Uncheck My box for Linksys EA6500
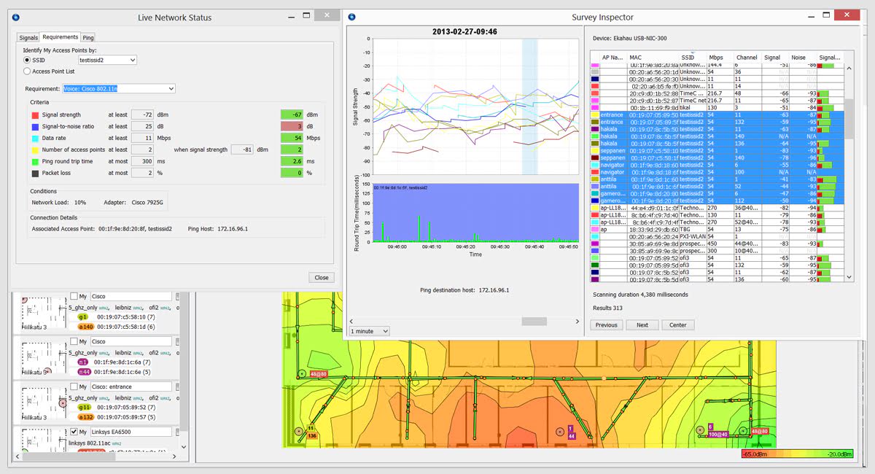Image resolution: width=875 pixels, height=474 pixels. click(x=74, y=433)
